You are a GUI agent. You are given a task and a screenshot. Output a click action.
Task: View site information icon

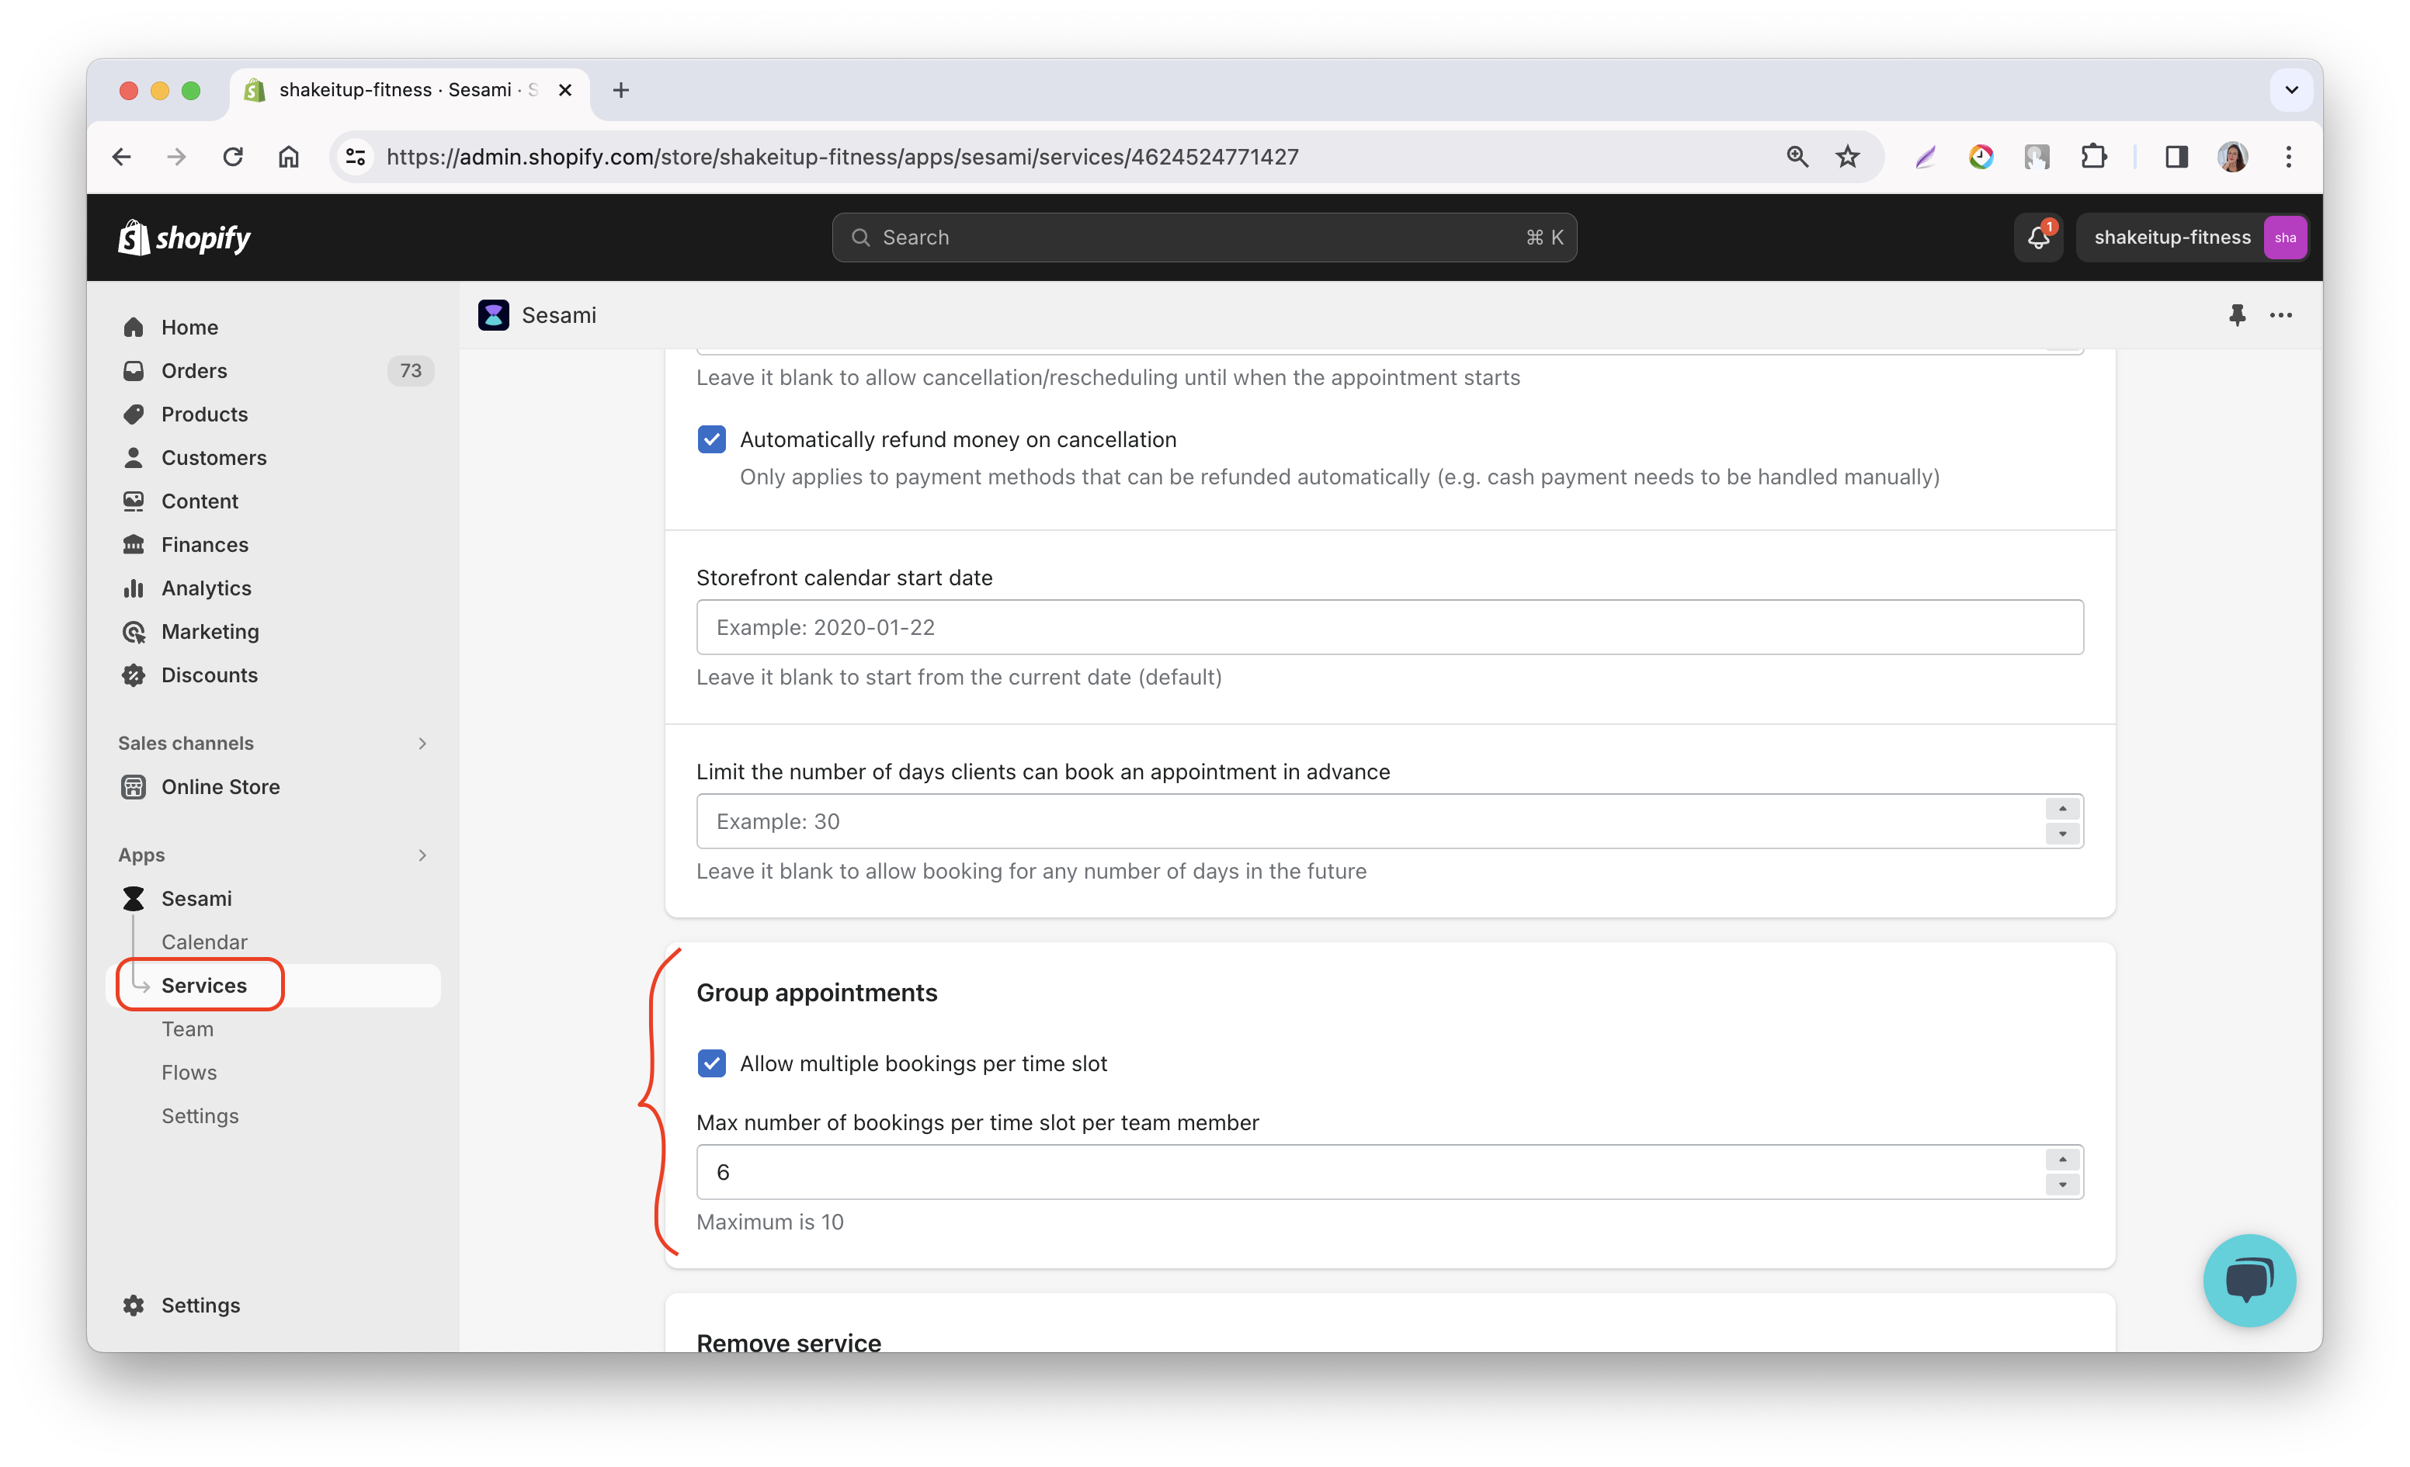(x=355, y=157)
